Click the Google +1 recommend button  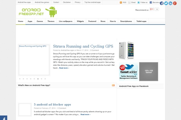(x=152, y=9)
